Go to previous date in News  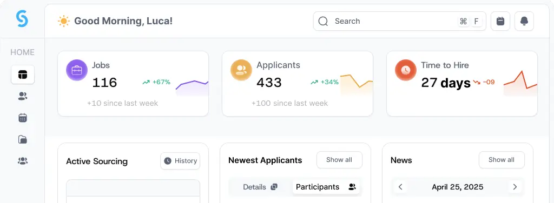(x=400, y=187)
